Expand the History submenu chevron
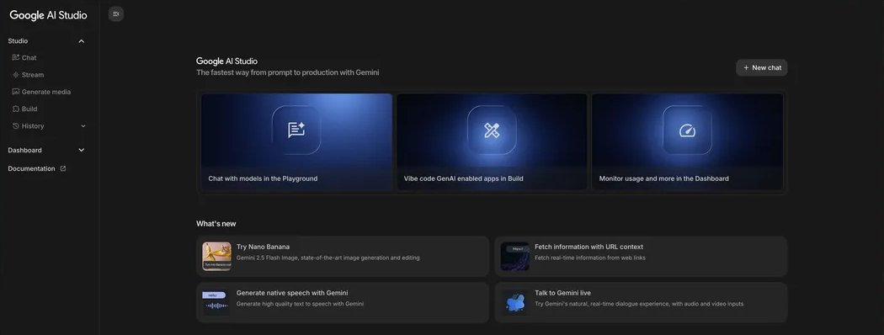The height and width of the screenshot is (335, 884). 83,125
